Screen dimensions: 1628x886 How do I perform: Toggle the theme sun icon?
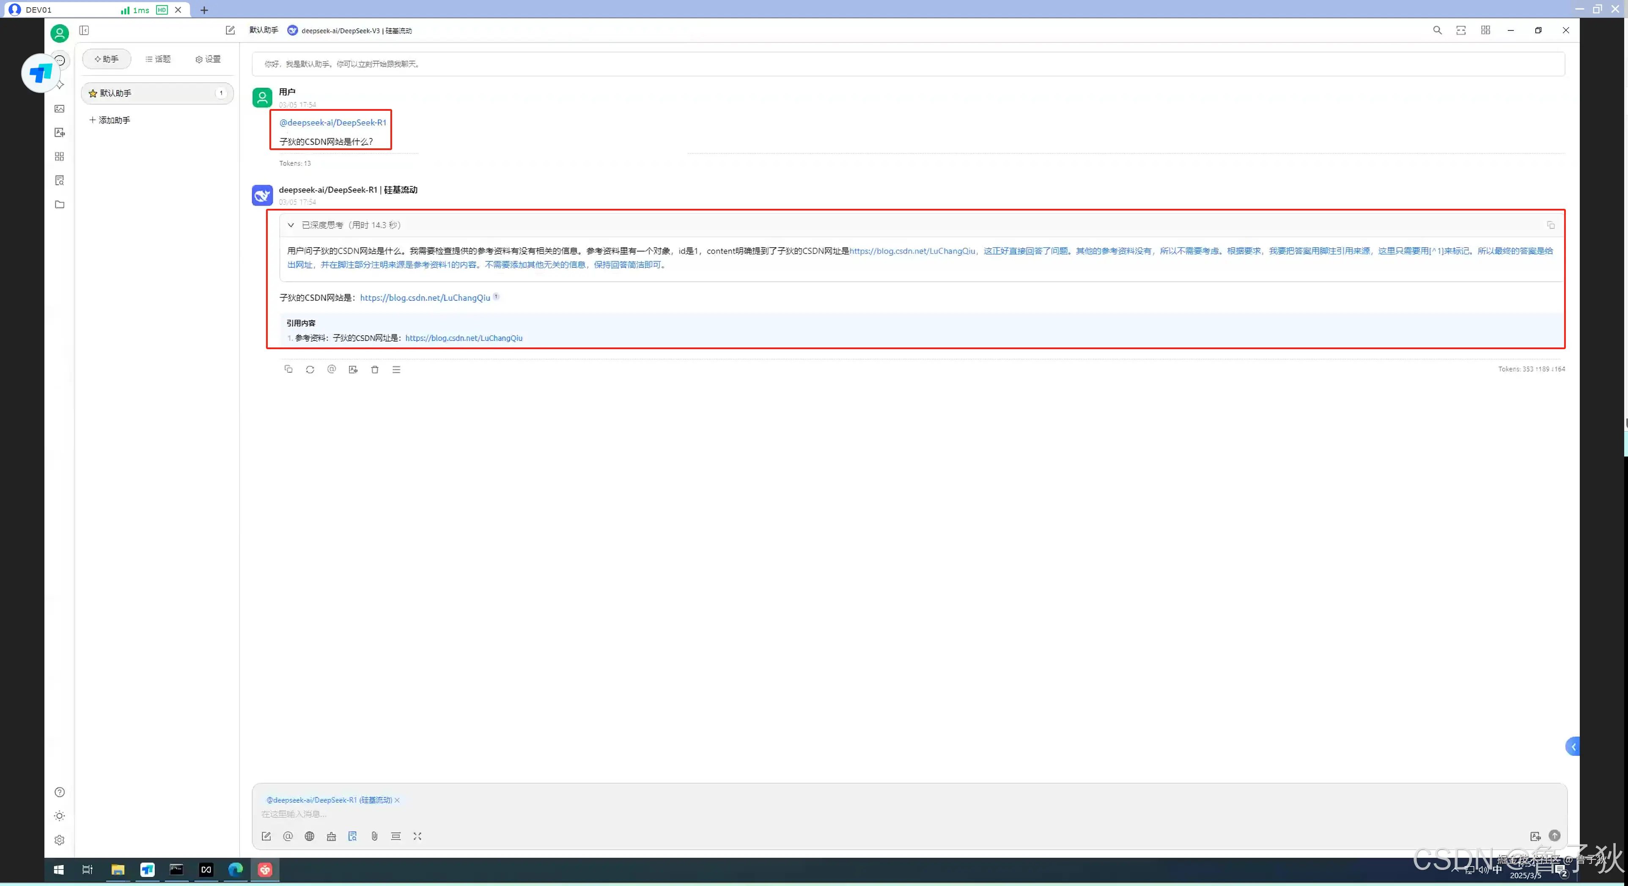pyautogui.click(x=59, y=816)
